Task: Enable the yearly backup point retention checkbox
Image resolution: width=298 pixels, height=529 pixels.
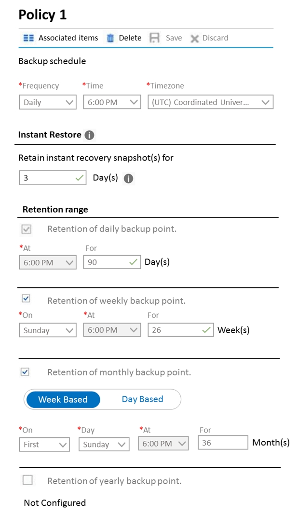Action: [x=27, y=480]
